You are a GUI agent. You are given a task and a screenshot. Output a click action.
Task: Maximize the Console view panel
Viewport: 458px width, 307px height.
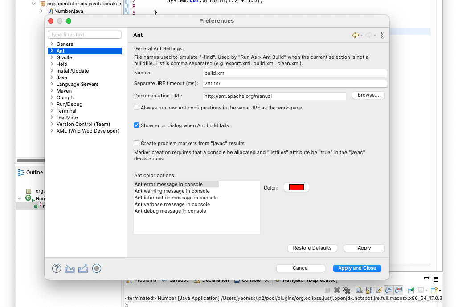pyautogui.click(x=436, y=279)
